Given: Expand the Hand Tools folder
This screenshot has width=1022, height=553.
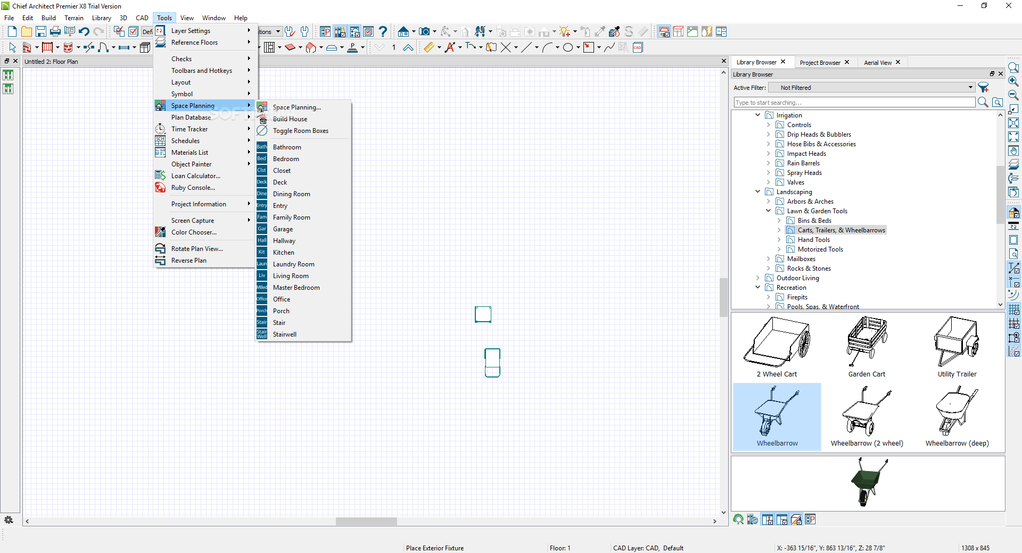Looking at the screenshot, I should (779, 240).
